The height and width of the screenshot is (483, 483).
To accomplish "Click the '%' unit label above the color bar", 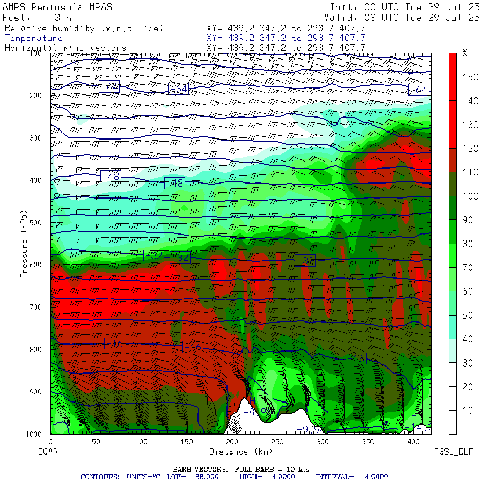I will tap(465, 53).
